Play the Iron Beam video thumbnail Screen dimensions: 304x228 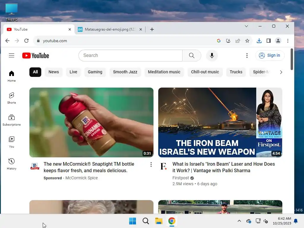click(220, 122)
